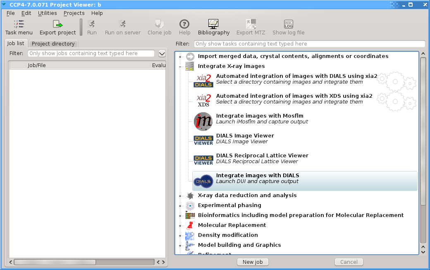Screen dimensions: 430x270
Task: Click the Integrate X-ray images category icon
Action: 190,66
